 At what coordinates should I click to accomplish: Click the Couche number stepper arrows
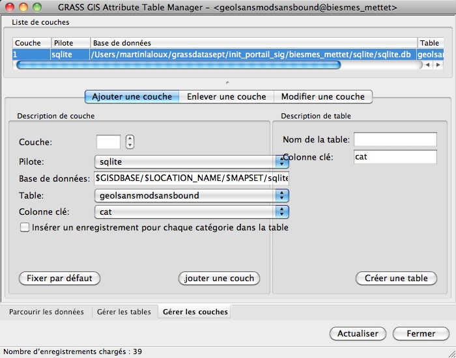[x=130, y=141]
